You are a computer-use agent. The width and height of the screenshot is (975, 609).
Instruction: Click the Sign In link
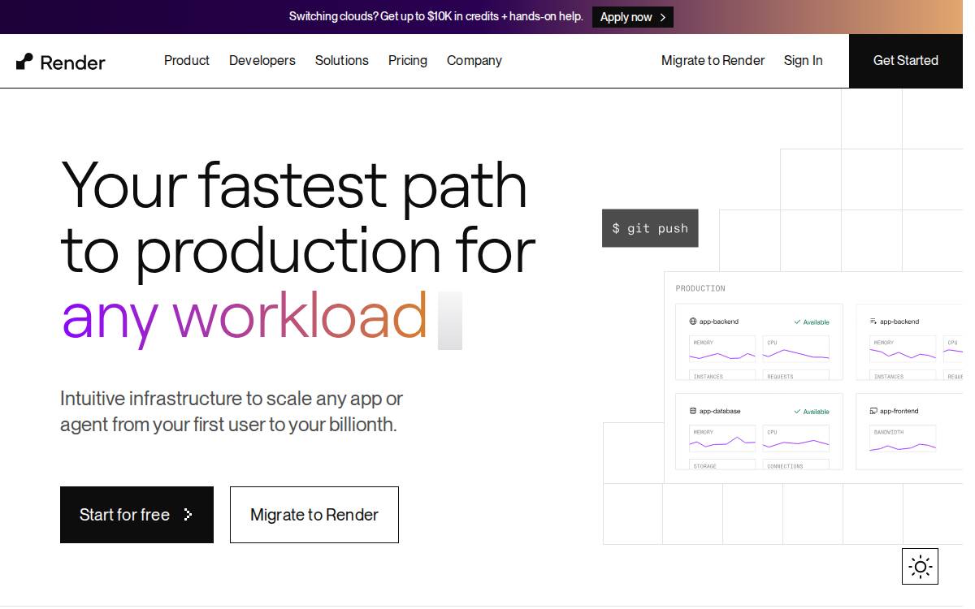click(x=804, y=60)
